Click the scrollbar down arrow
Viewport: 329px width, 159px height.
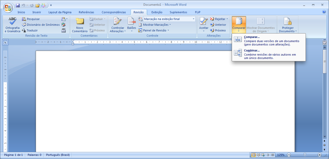[x=325, y=136]
